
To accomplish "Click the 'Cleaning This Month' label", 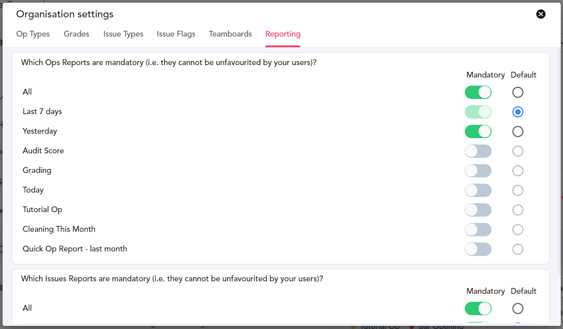I will coord(59,229).
